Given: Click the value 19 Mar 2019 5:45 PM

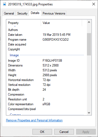Looking at the screenshot, I should [x=56, y=35].
